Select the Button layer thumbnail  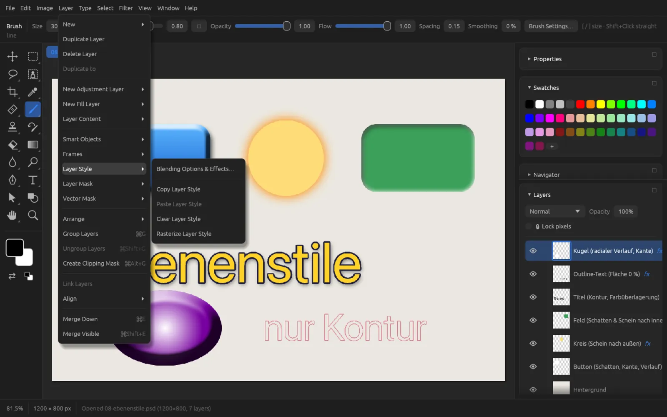(561, 367)
